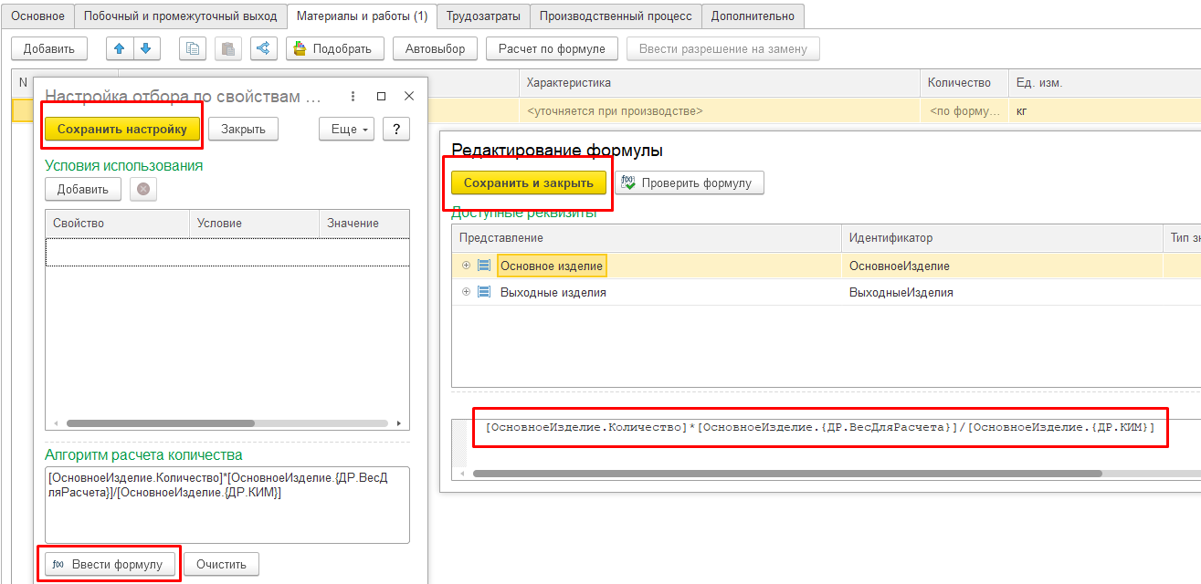Click inside the formula editor text line

pos(820,427)
